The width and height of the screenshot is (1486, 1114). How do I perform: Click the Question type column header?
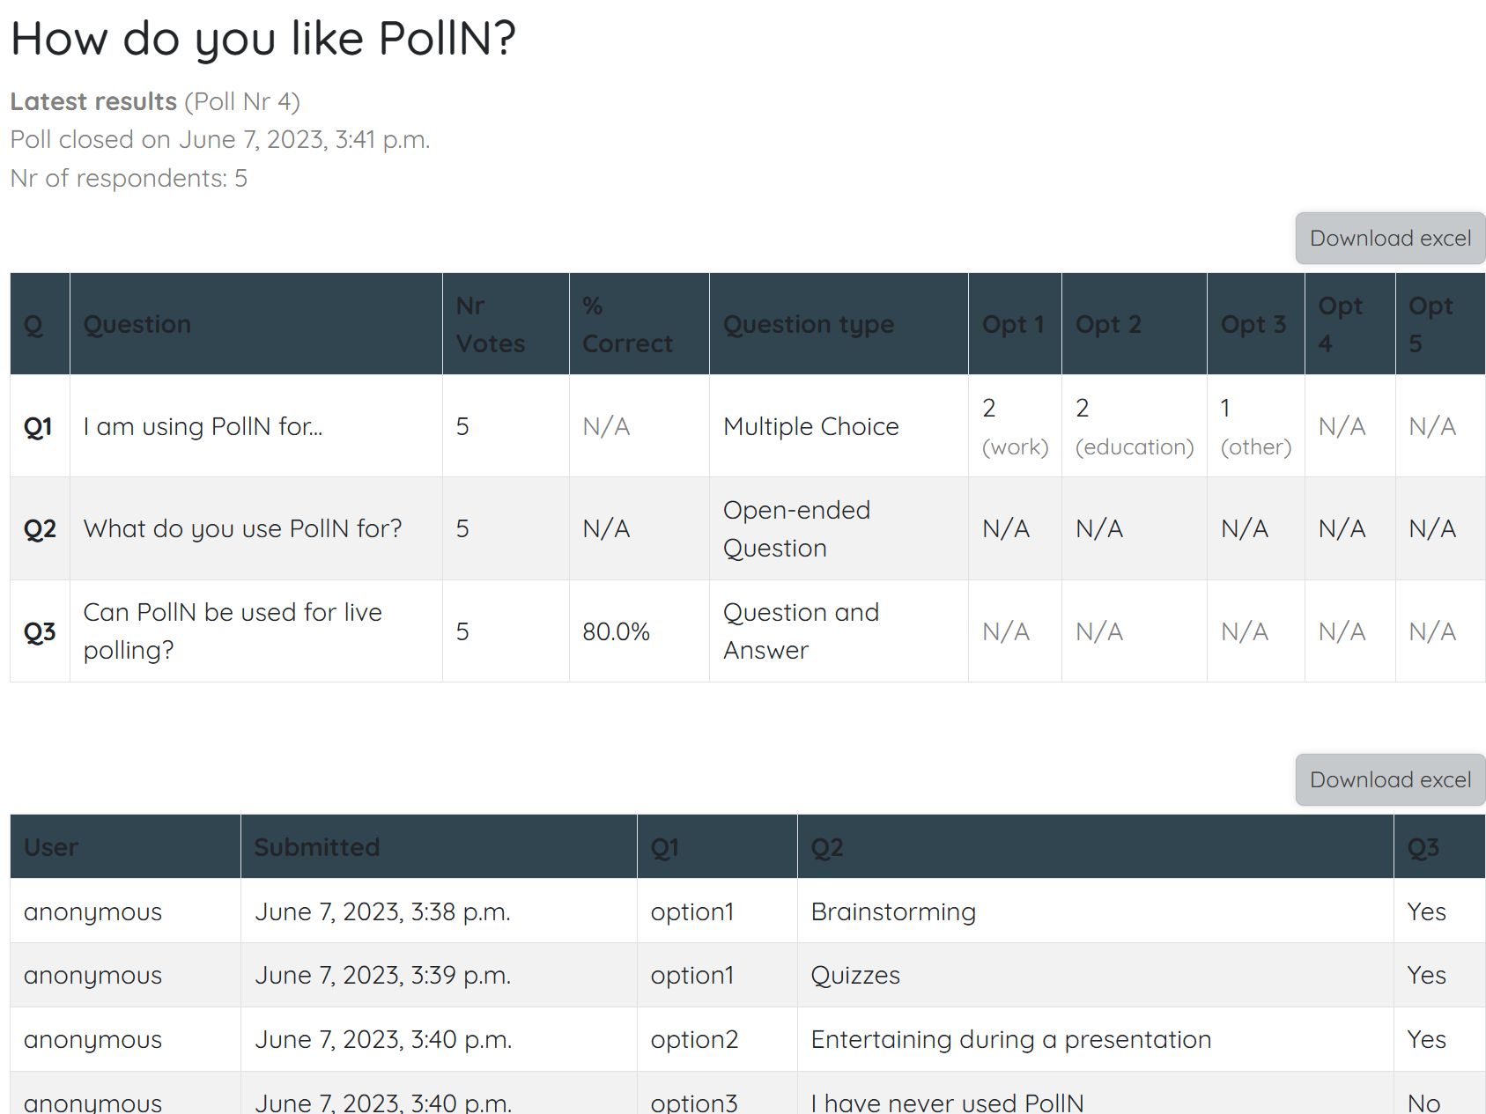[808, 324]
